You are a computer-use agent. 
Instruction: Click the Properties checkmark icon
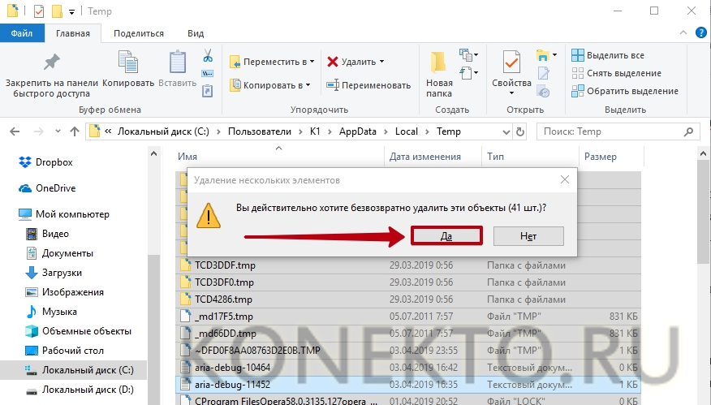[511, 62]
